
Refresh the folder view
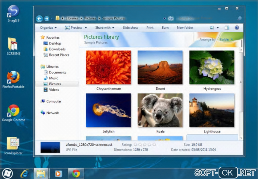coord(171,18)
